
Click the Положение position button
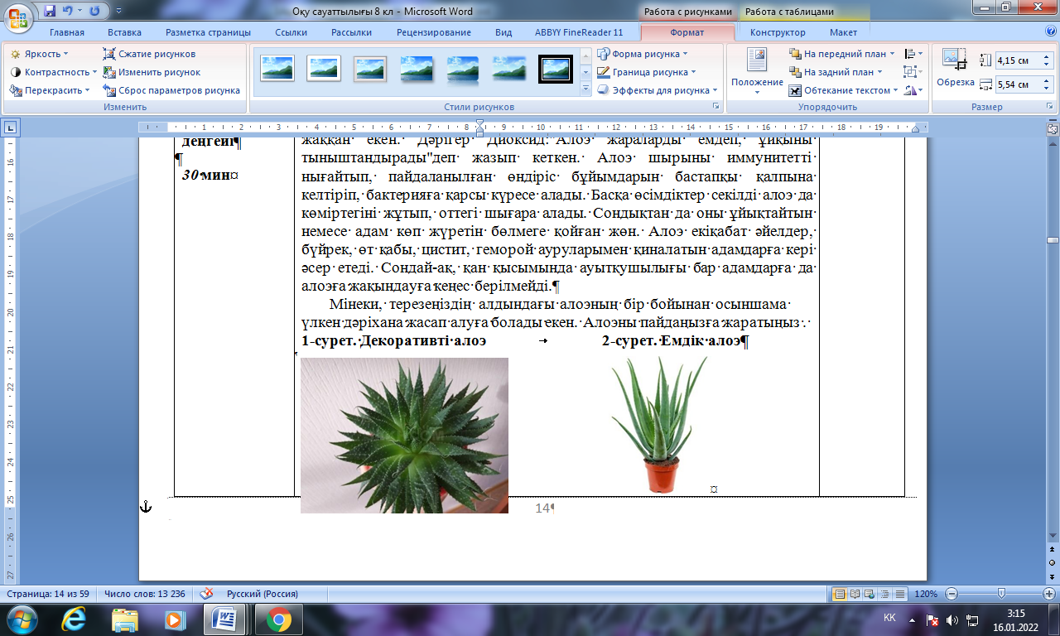click(x=757, y=70)
